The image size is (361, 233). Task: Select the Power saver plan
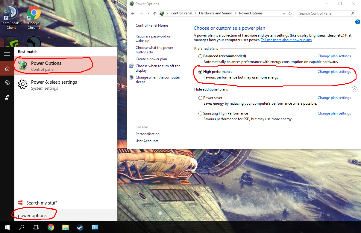(200, 98)
